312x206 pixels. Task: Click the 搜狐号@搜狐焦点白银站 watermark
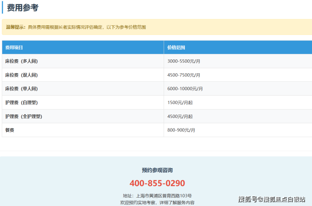click(272, 199)
